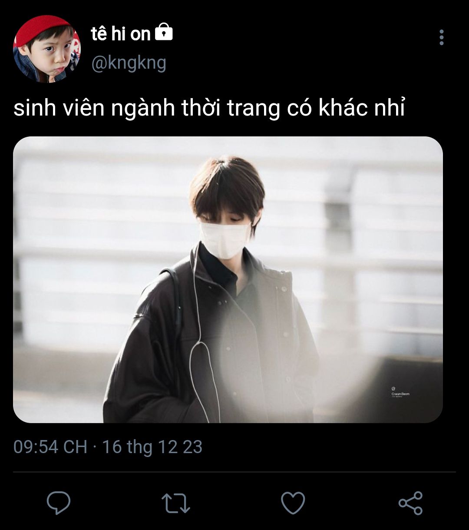Visit the @kngkng handle profile
The height and width of the screenshot is (530, 469).
(x=129, y=63)
